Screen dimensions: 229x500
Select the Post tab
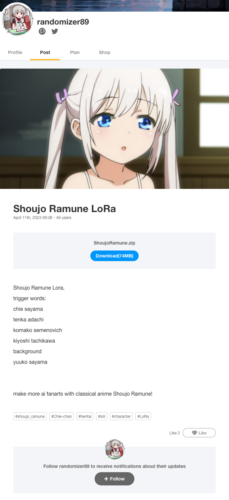click(45, 52)
